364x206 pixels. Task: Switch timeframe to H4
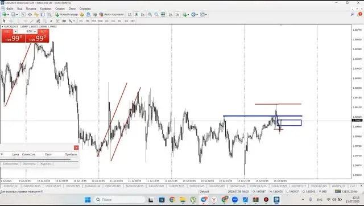point(113,21)
